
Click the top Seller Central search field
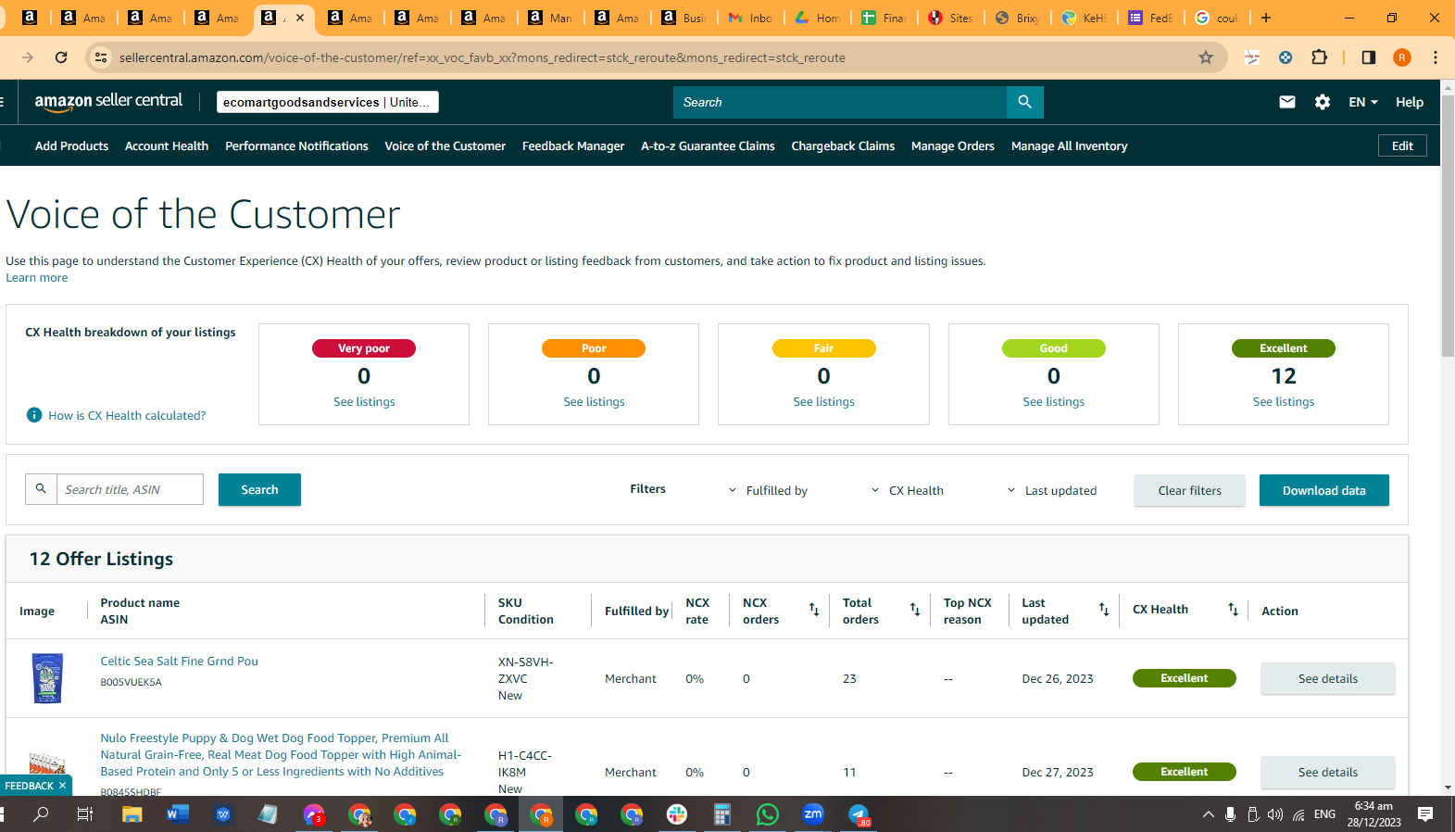840,102
